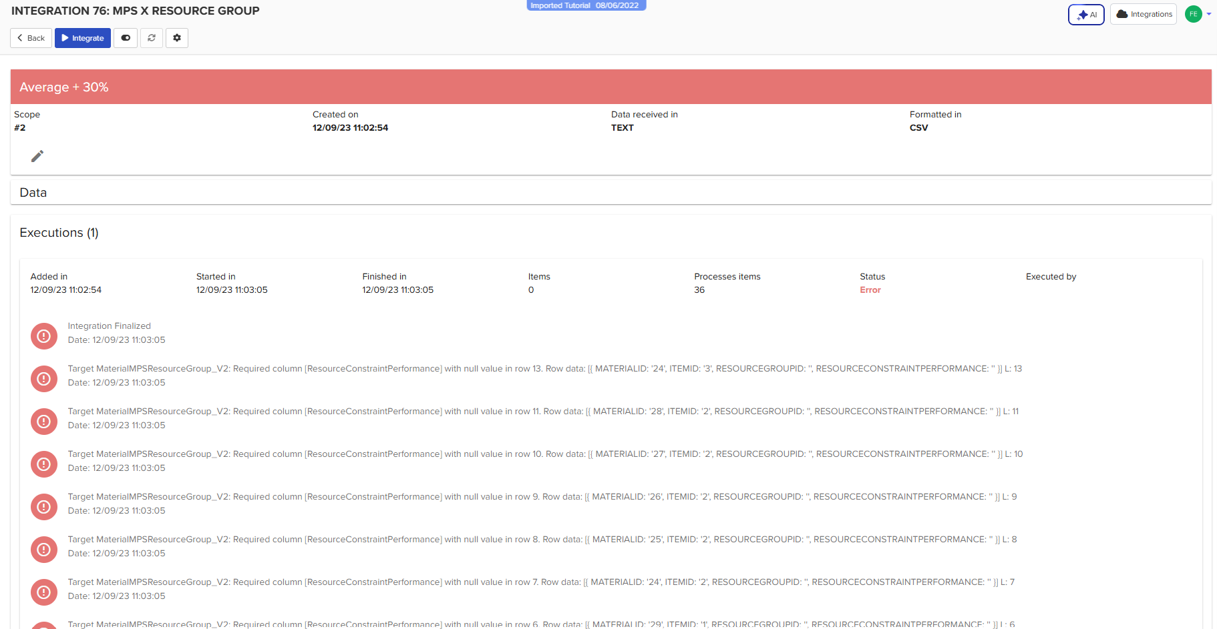The image size is (1217, 629).
Task: Expand the user dropdown arrow next to the avatar
Action: coord(1209,14)
